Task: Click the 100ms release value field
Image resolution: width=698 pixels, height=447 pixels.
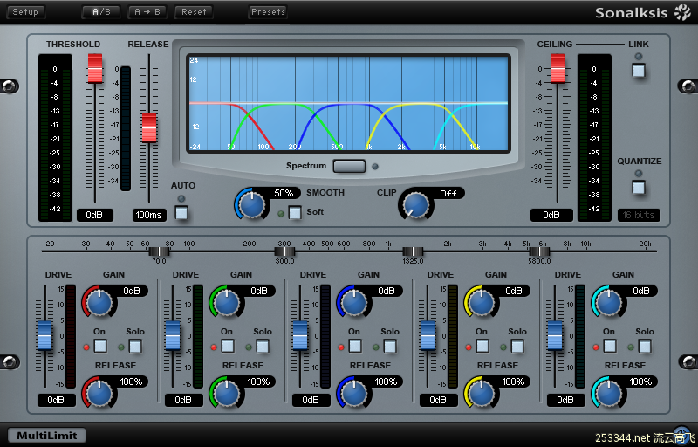Action: click(149, 215)
